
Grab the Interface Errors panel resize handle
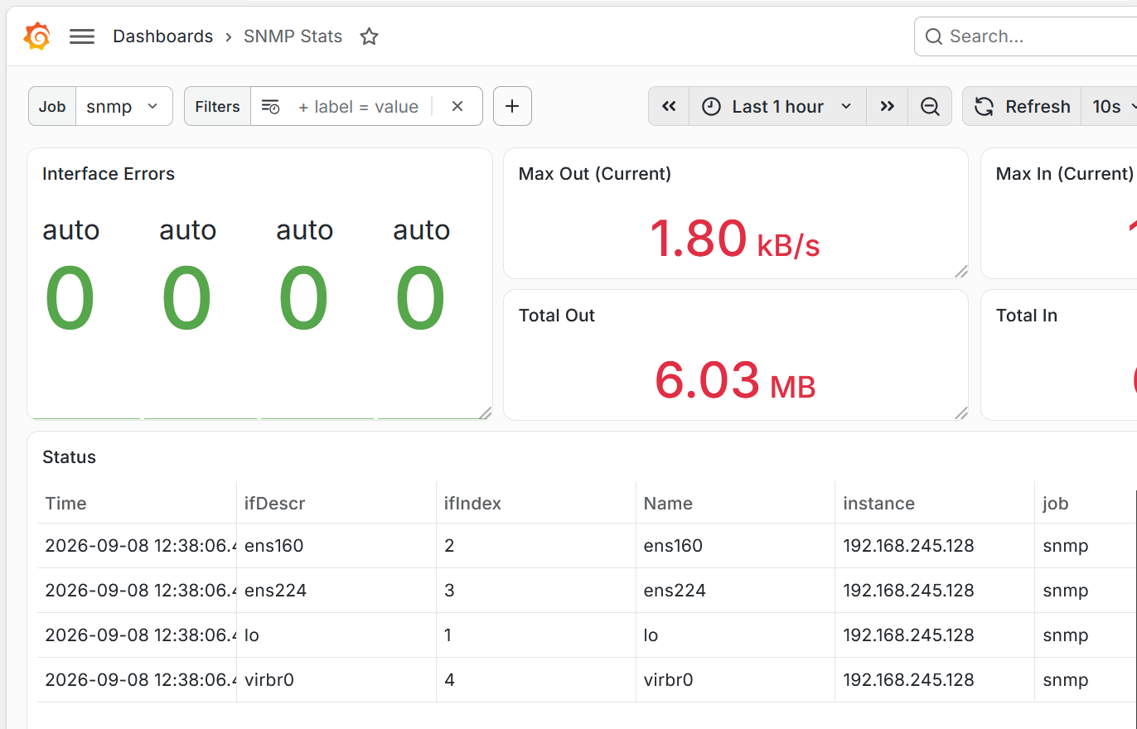coord(486,413)
